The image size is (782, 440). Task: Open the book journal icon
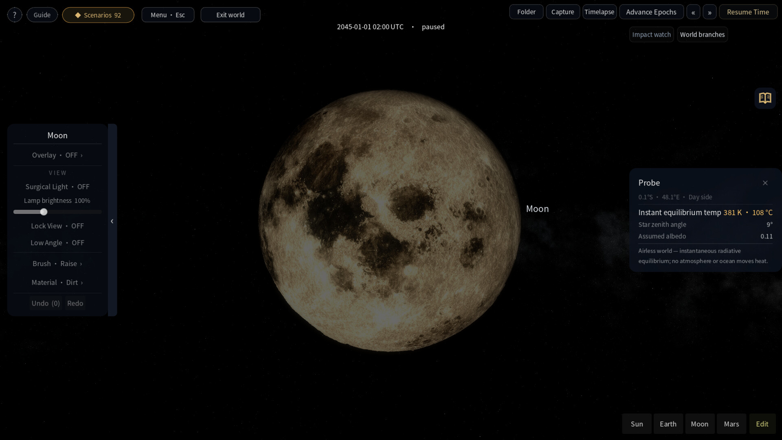pos(765,98)
